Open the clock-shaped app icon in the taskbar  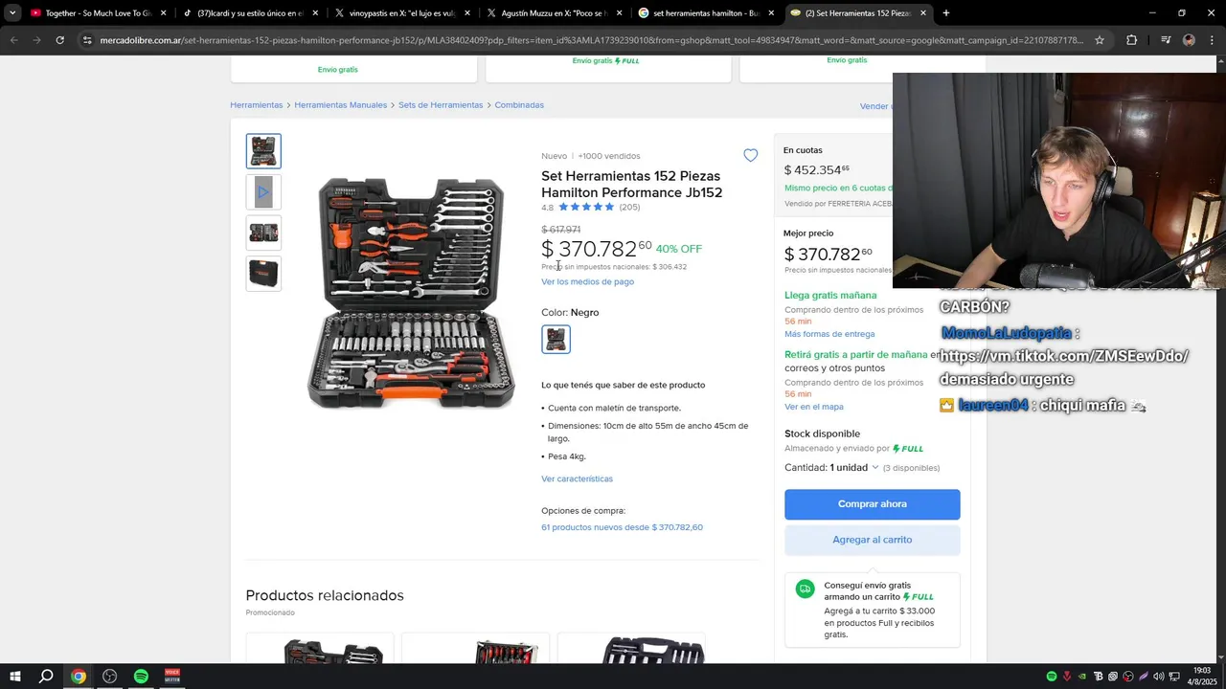point(110,677)
